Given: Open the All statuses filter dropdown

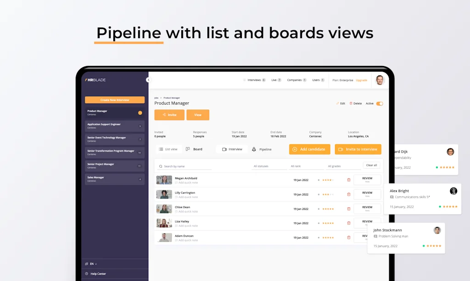Looking at the screenshot, I should pyautogui.click(x=269, y=166).
